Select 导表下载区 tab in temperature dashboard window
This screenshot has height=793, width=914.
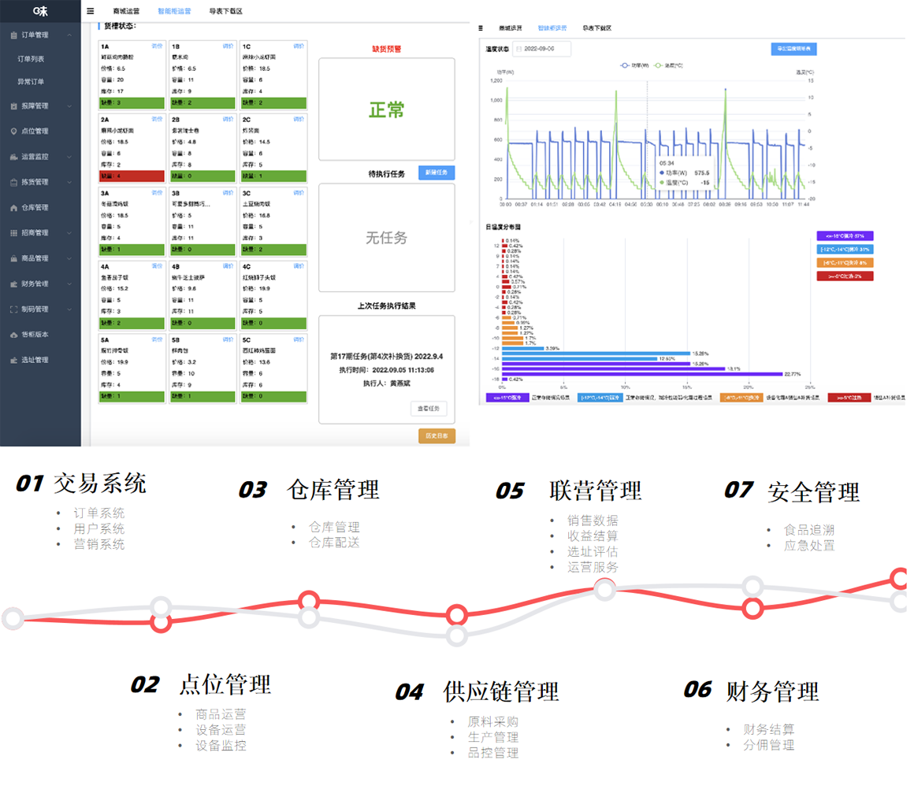click(x=597, y=28)
